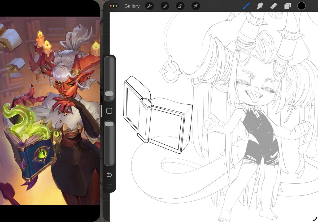Tap the split view divider handle
This screenshot has width=318, height=222.
click(x=101, y=111)
